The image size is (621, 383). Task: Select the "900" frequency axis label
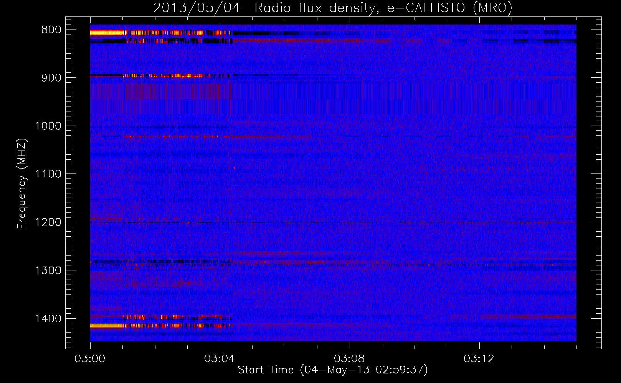click(51, 78)
